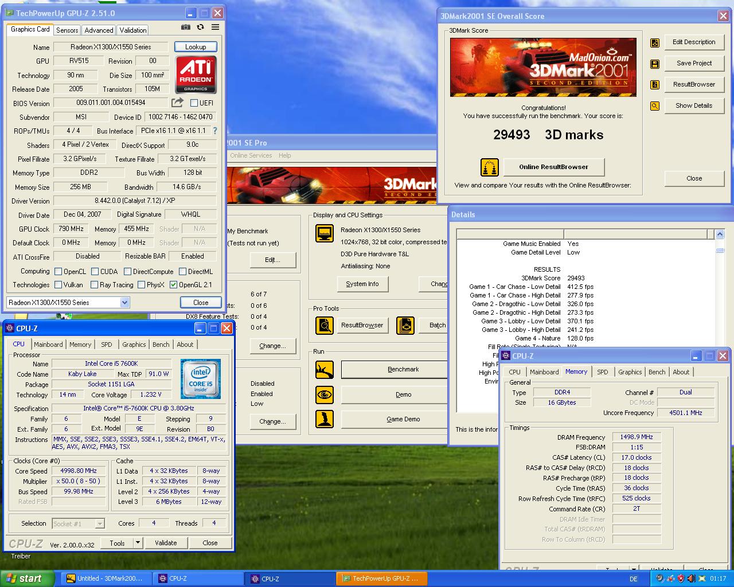The image size is (734, 587).
Task: Open the Radeon X1300/X1550 Series GPU dropdown
Action: coord(124,303)
